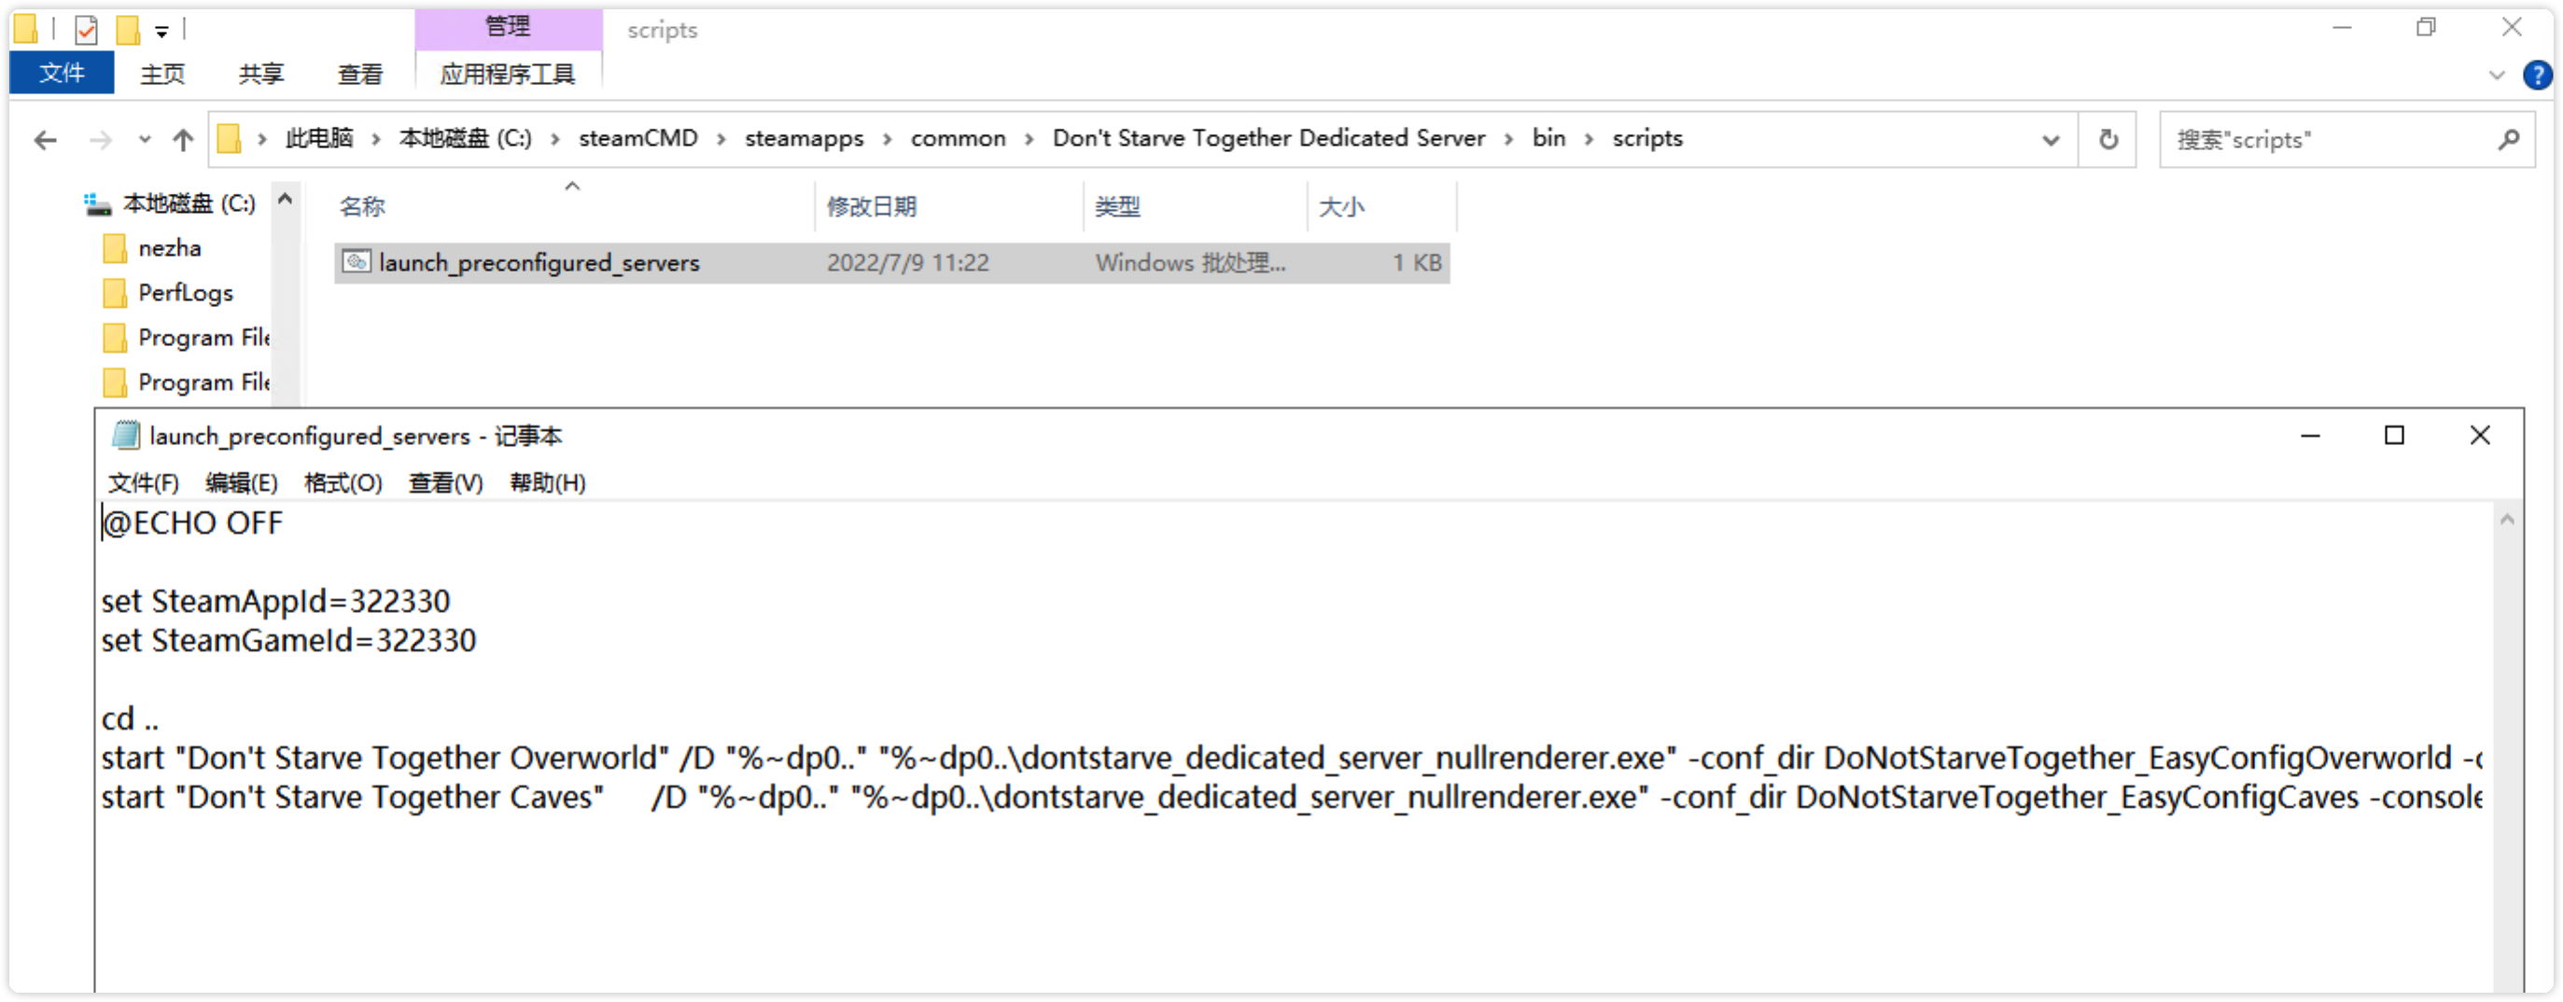Click the batch file icon for launch_preconfigured_servers
Viewport: 2563px width, 1002px height.
click(x=357, y=262)
